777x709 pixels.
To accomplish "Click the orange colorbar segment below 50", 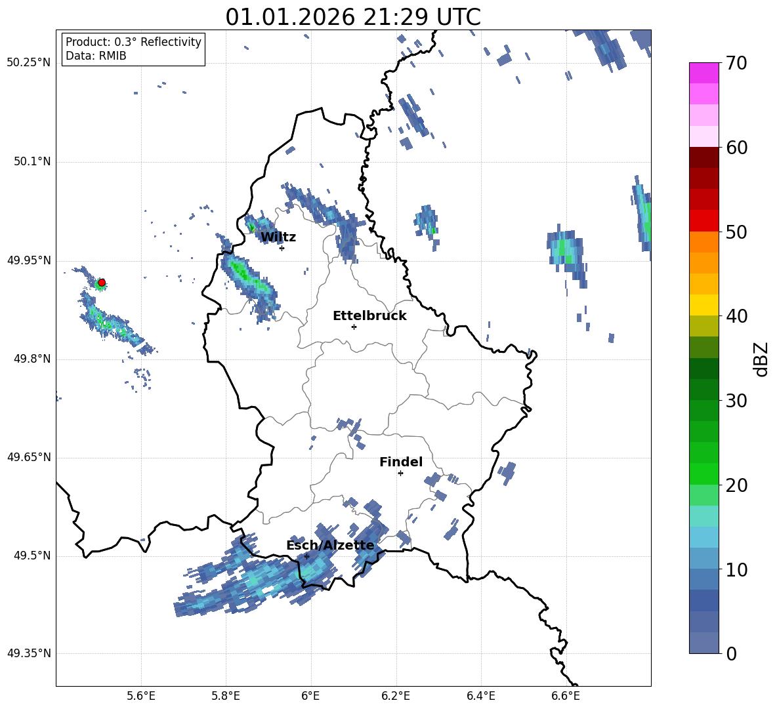I will [703, 242].
